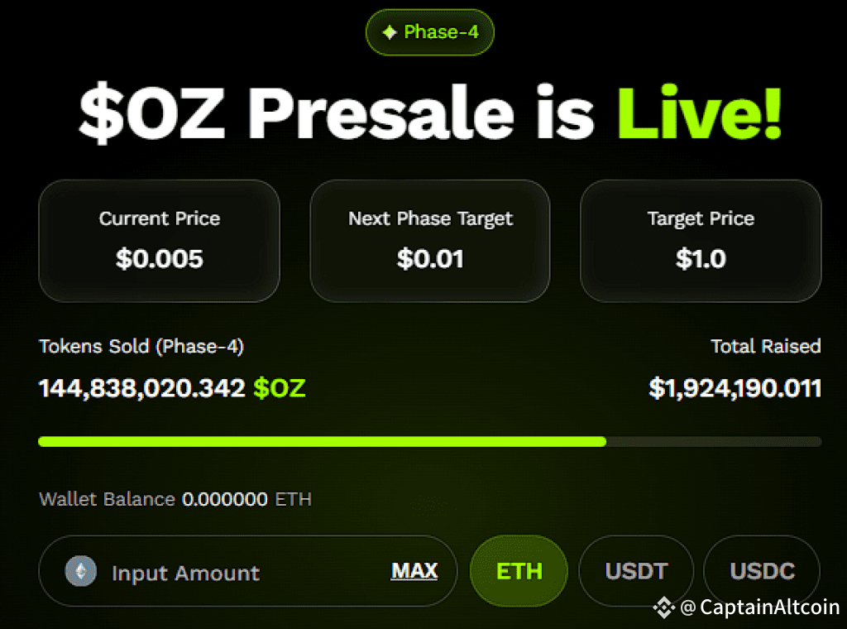The width and height of the screenshot is (847, 629).
Task: Click the $OZ Presale is Live heading
Action: tap(430, 113)
